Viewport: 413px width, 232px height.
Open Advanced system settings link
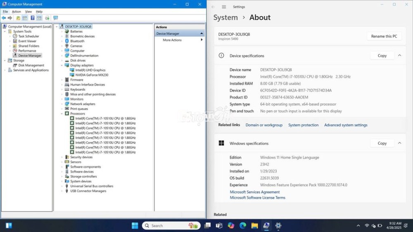[346, 125]
